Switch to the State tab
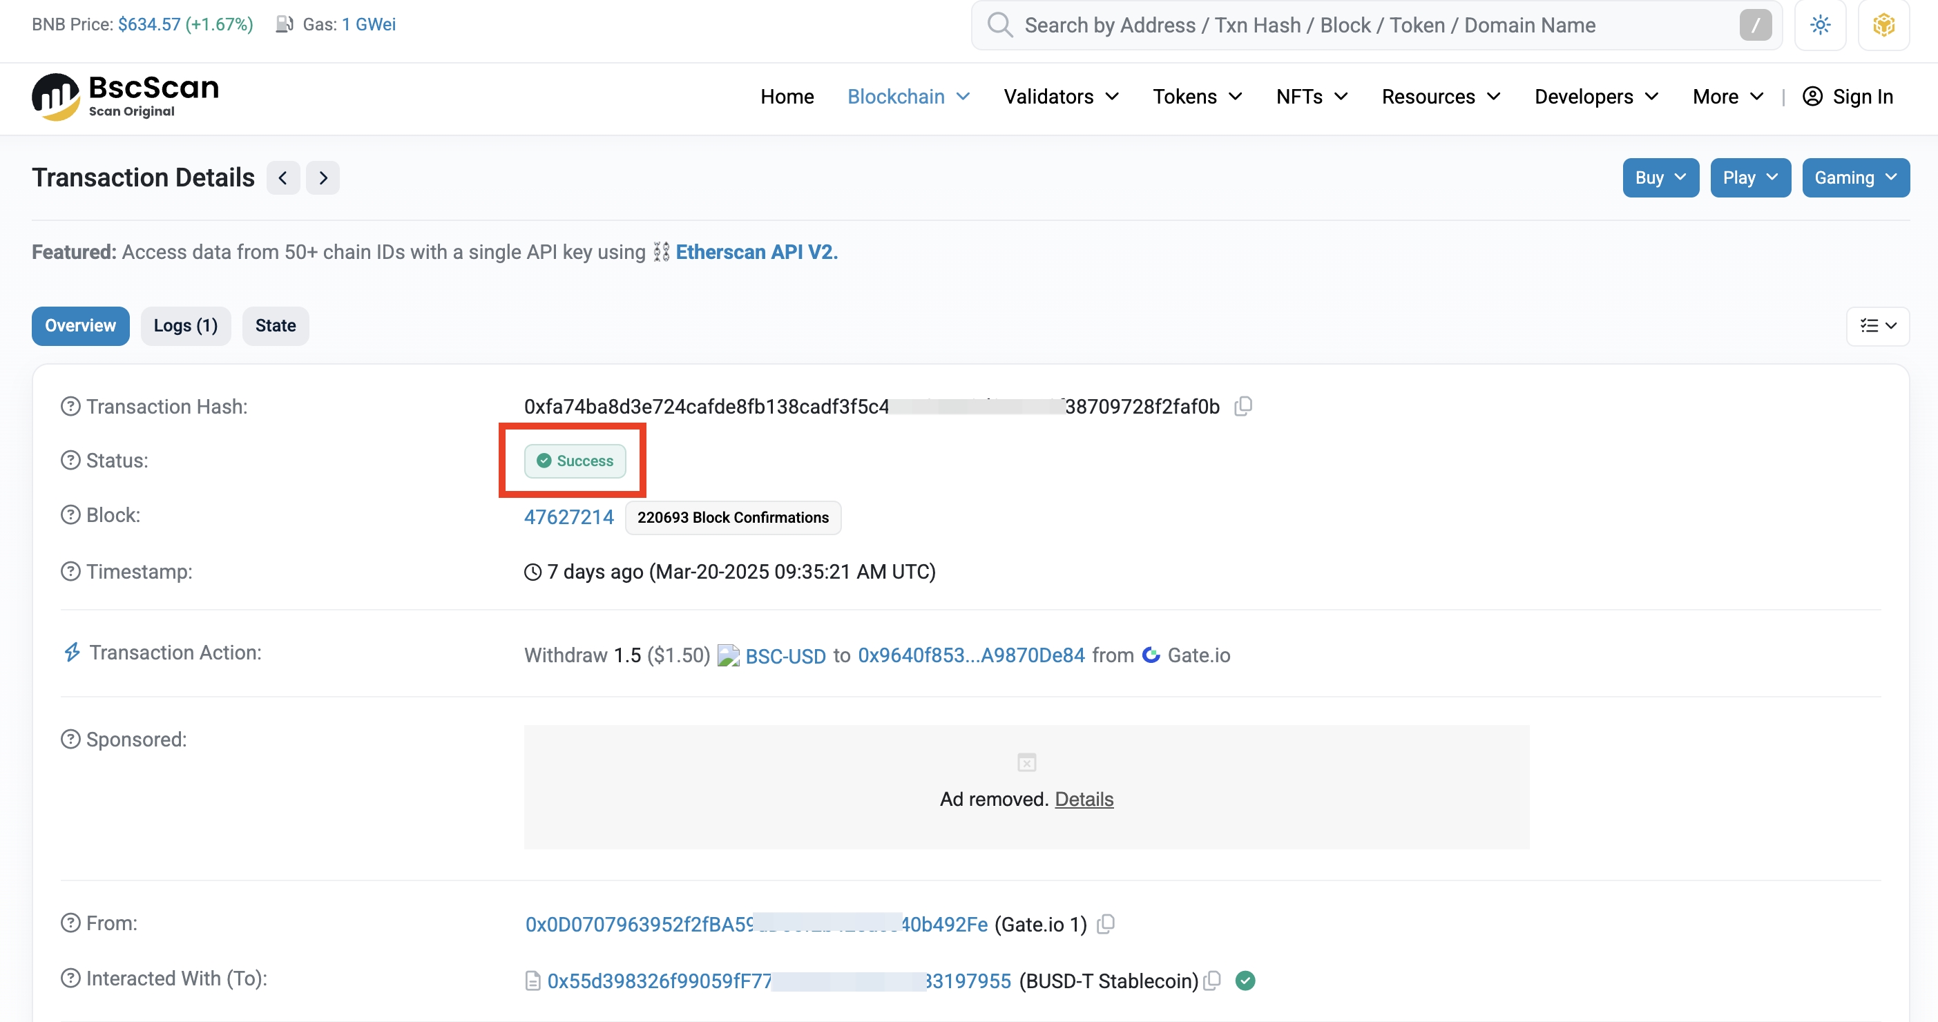 [276, 326]
